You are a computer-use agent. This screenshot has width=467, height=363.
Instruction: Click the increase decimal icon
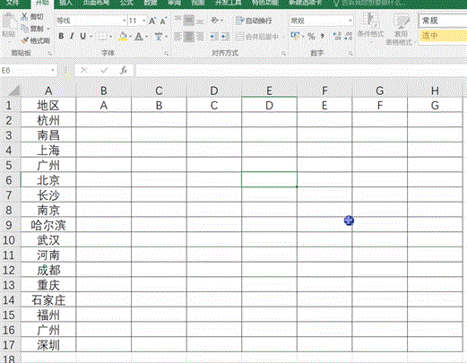point(337,37)
